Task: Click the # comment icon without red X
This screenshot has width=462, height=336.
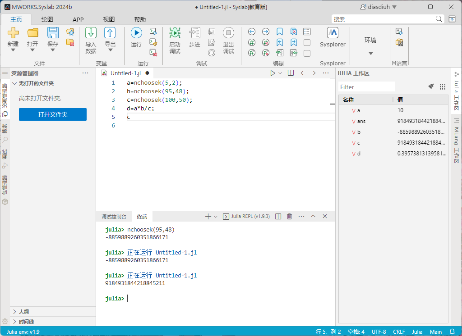Action: coord(252,42)
